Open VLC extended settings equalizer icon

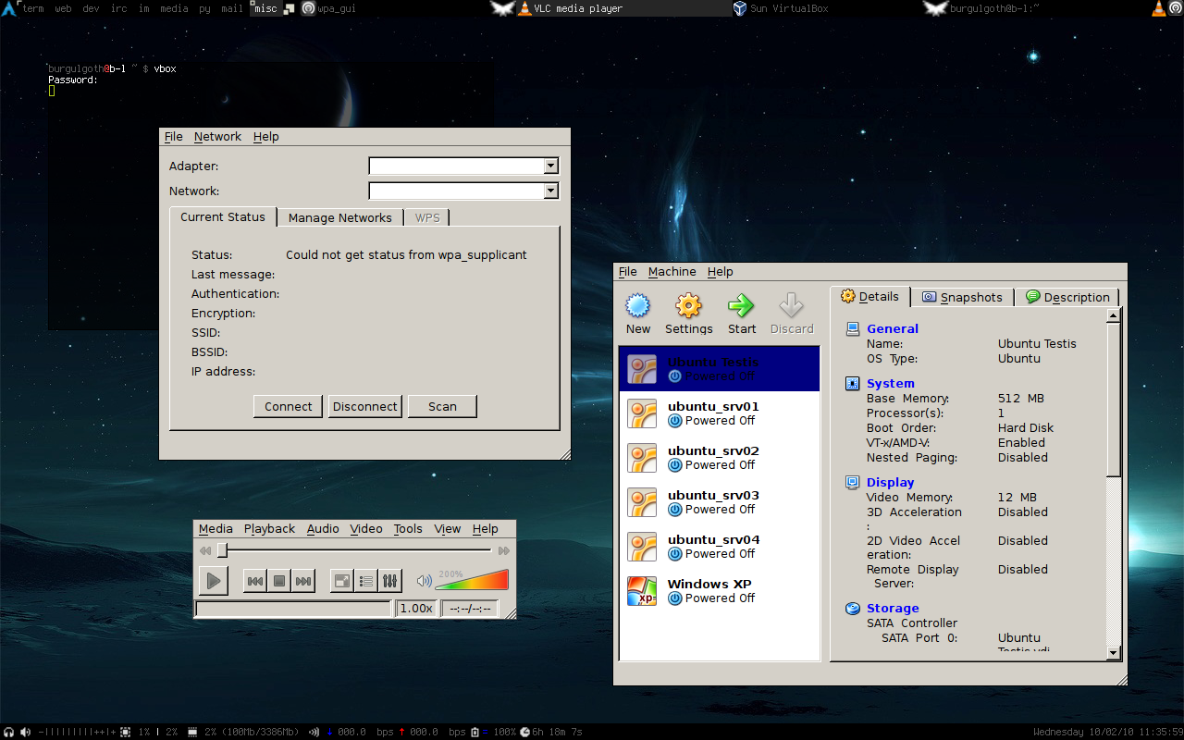[x=389, y=581]
